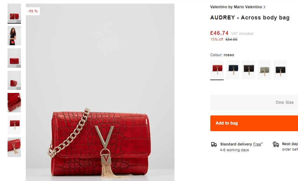The image size is (298, 181).
Task: Click the main red bag product image
Action: pos(100,92)
